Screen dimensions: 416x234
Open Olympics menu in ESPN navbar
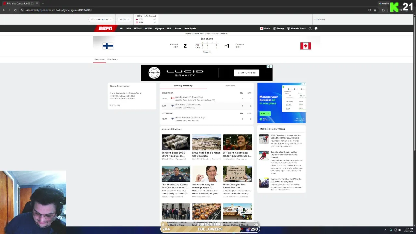[x=160, y=28]
